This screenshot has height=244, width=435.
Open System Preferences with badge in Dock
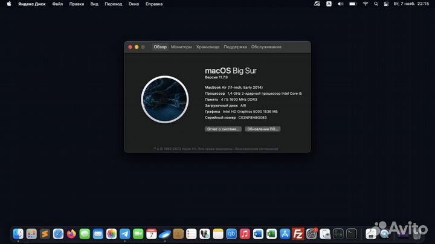(311, 234)
